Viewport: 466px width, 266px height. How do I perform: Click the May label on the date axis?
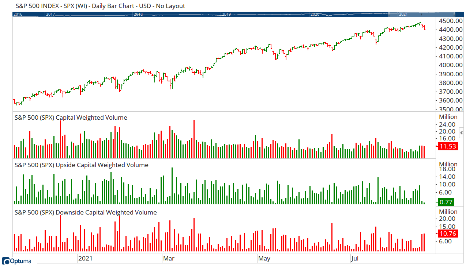click(264, 258)
